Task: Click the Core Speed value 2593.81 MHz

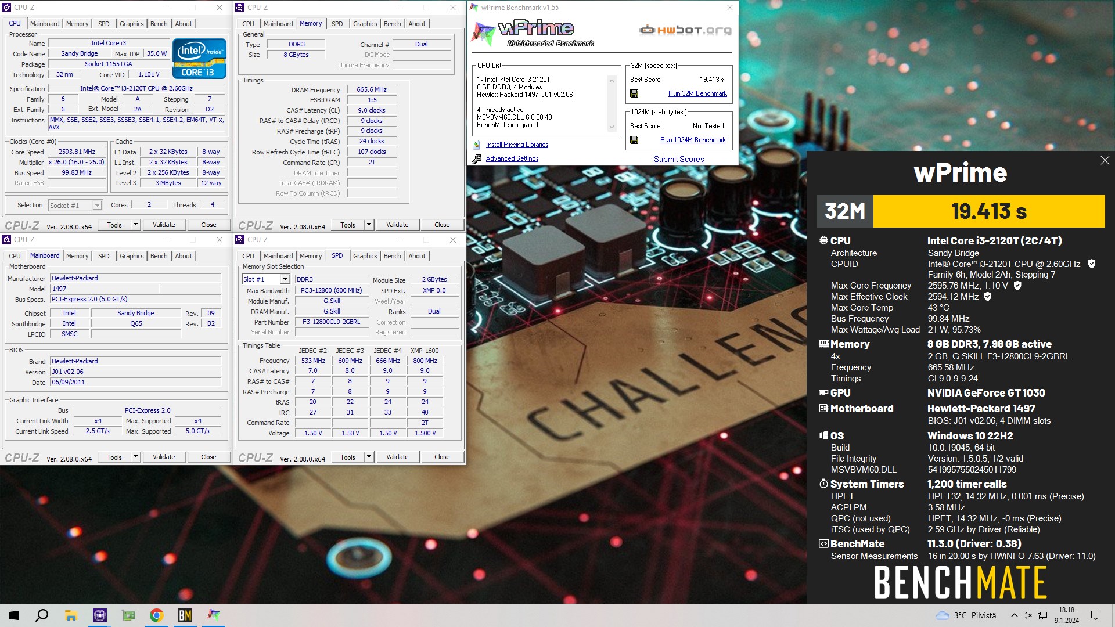Action: pos(77,152)
